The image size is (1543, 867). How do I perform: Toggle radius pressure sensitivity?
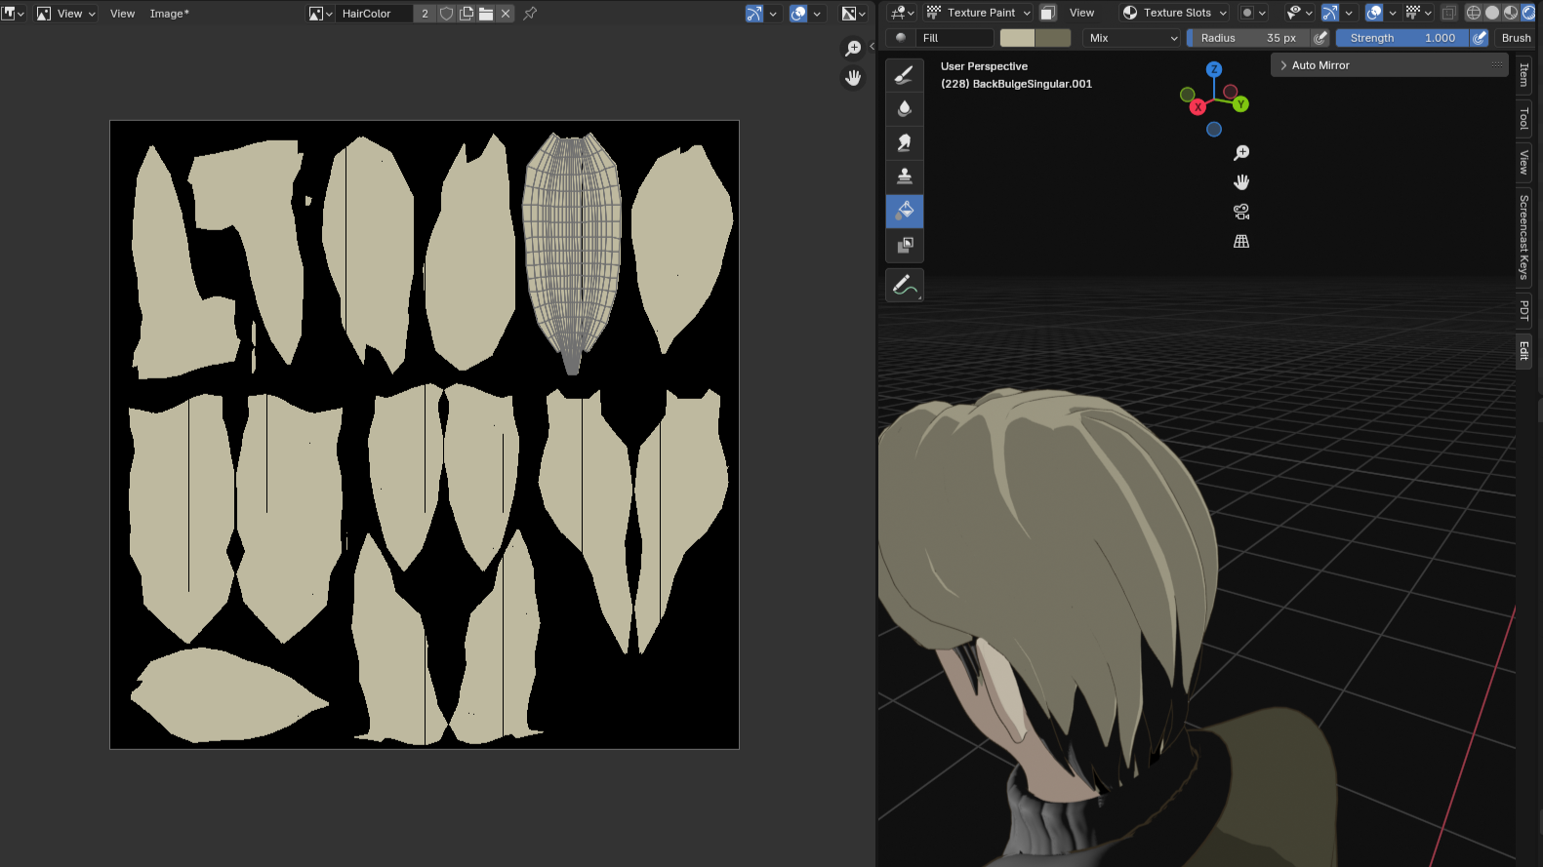1320,38
